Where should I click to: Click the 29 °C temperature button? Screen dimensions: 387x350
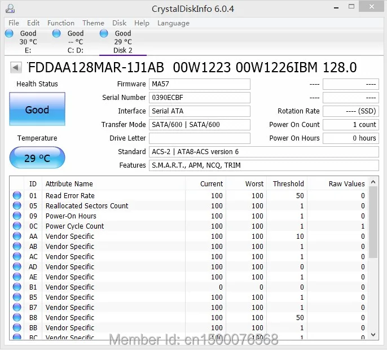click(37, 158)
